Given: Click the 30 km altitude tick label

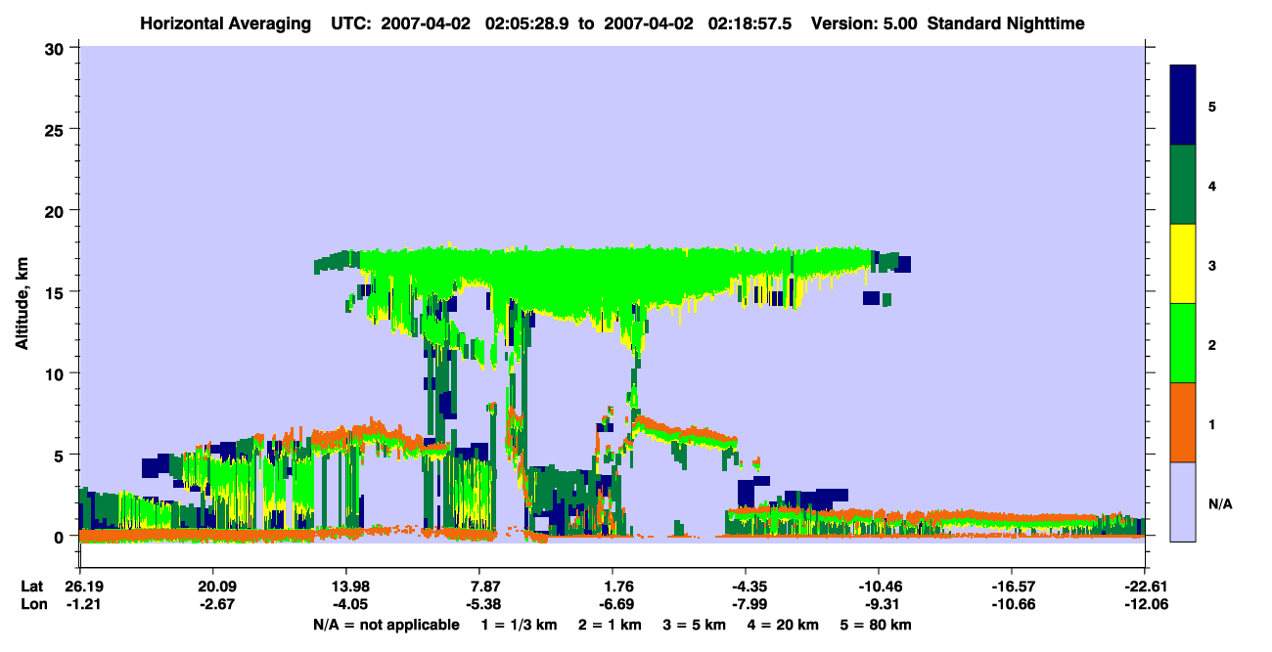Looking at the screenshot, I should [55, 48].
